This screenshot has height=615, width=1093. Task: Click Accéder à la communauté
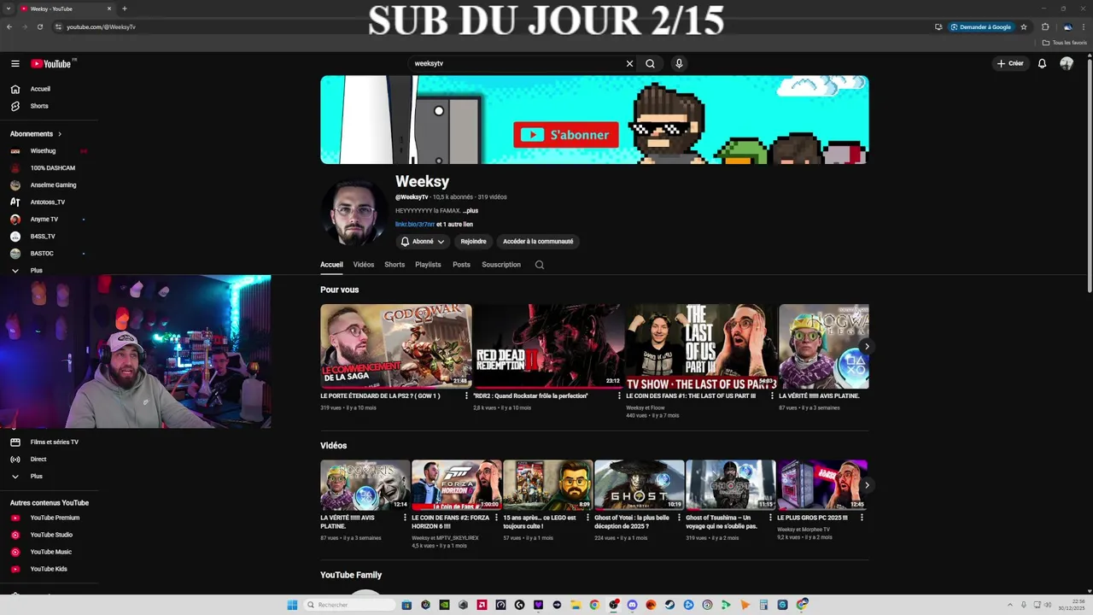pos(538,242)
